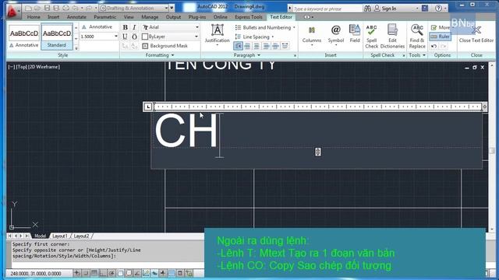Insert a Field
The height and width of the screenshot is (280, 499).
(x=355, y=33)
